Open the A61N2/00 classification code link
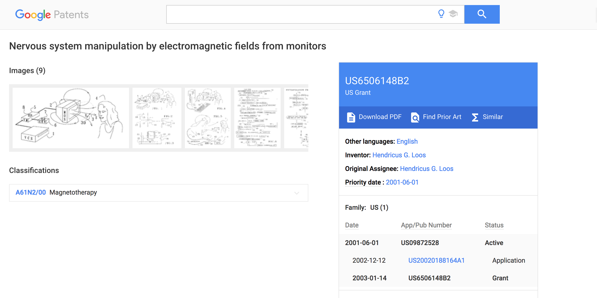597x298 pixels. click(31, 192)
